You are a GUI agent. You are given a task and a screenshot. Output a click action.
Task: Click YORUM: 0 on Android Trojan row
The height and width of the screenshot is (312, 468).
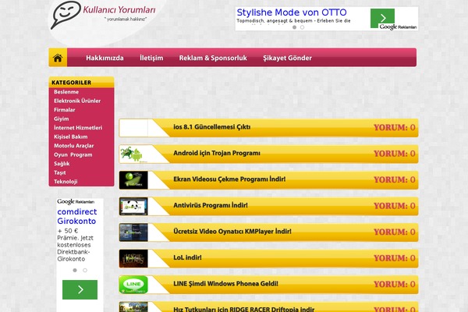[394, 154]
